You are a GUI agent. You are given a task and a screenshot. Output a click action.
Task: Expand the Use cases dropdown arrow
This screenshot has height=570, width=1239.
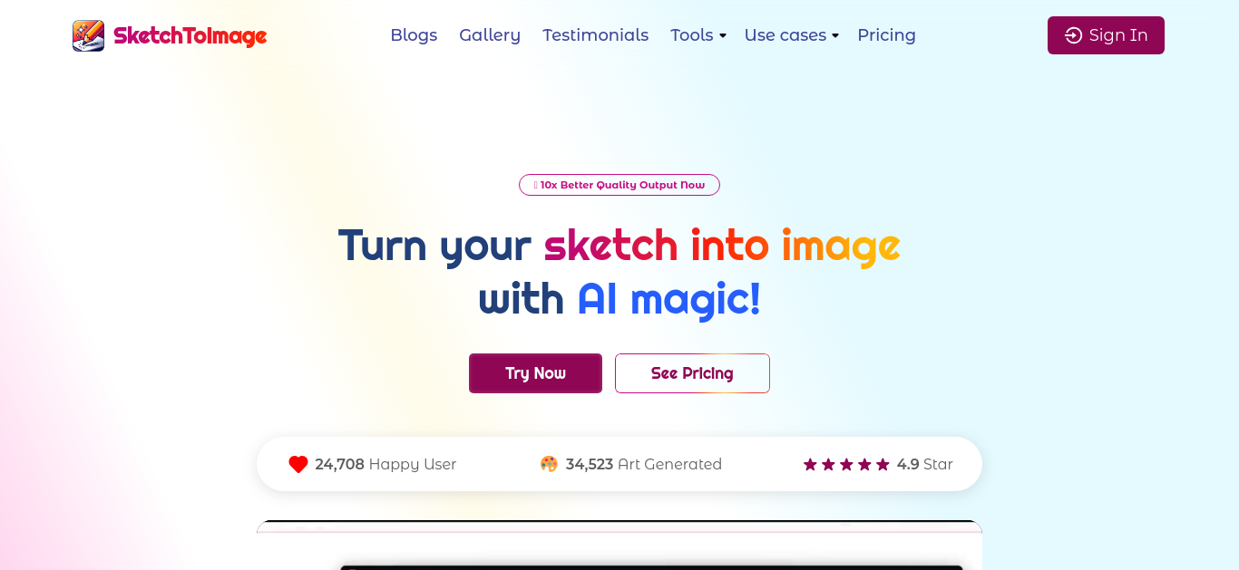(x=835, y=36)
